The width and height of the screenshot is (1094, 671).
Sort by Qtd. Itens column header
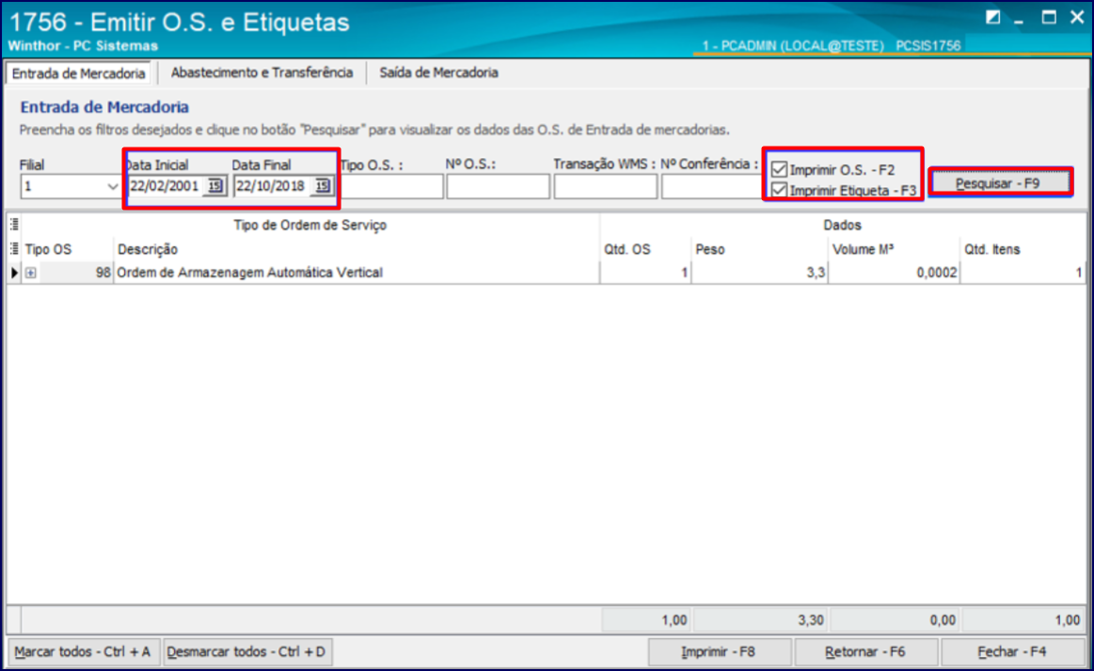tap(1023, 249)
